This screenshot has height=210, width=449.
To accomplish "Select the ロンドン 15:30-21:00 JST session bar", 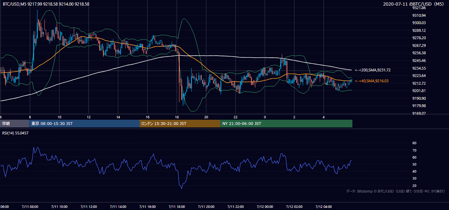I will pos(180,124).
